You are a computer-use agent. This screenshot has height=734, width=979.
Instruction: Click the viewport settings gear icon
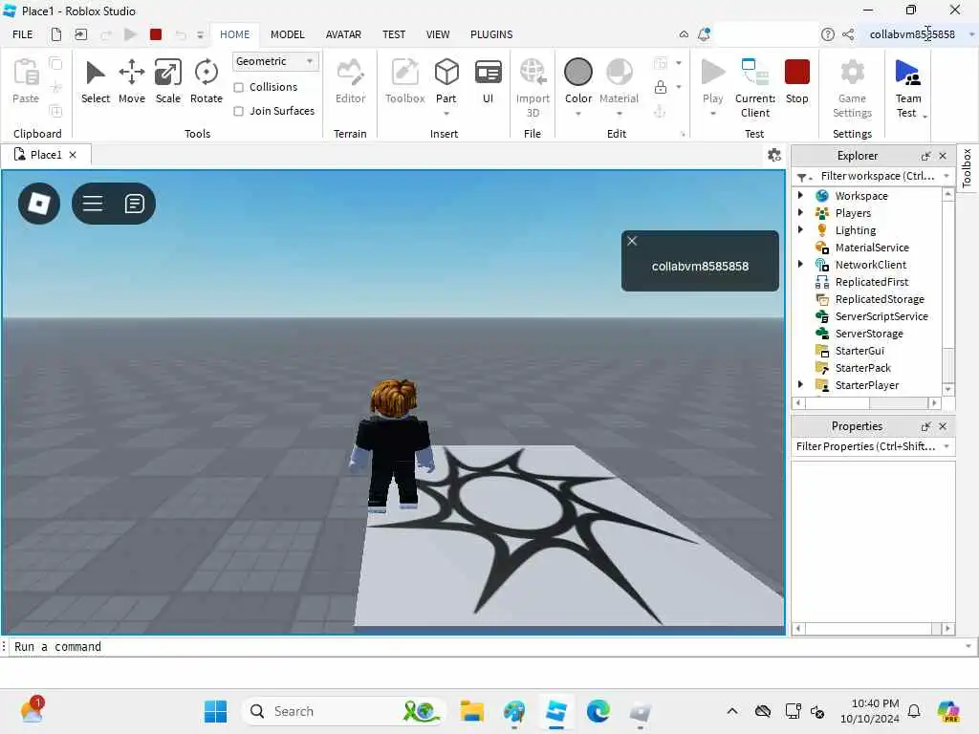[774, 155]
